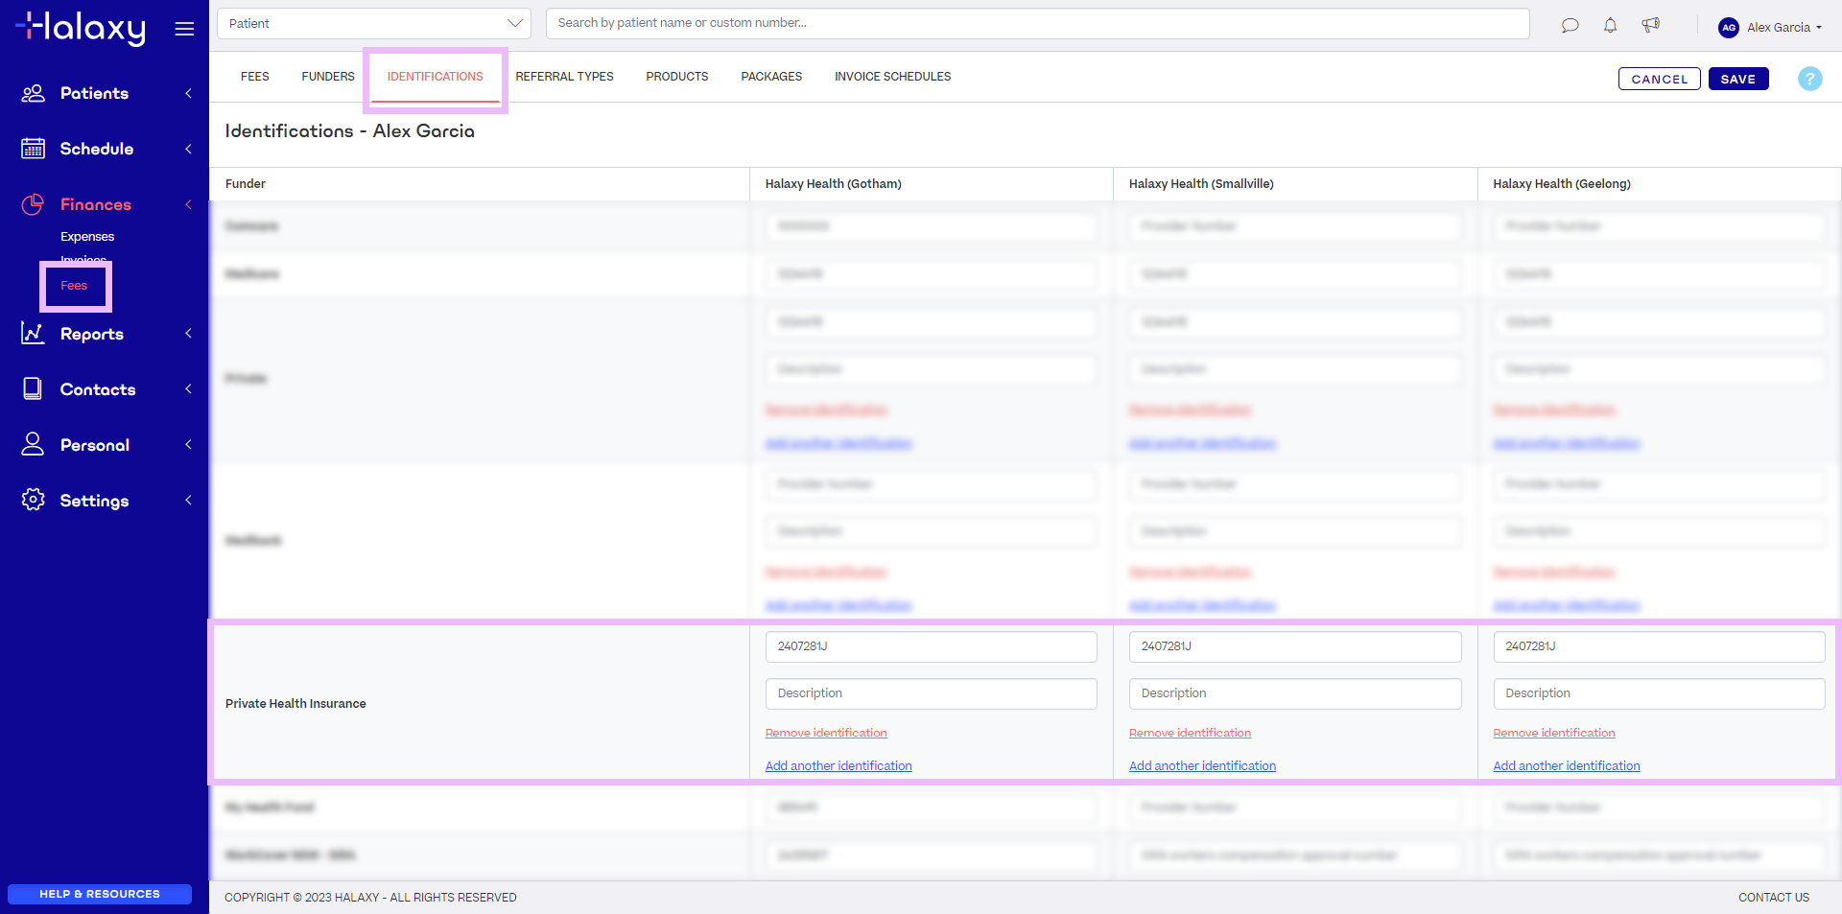Select the IDENTIFICATIONS tab

click(436, 77)
